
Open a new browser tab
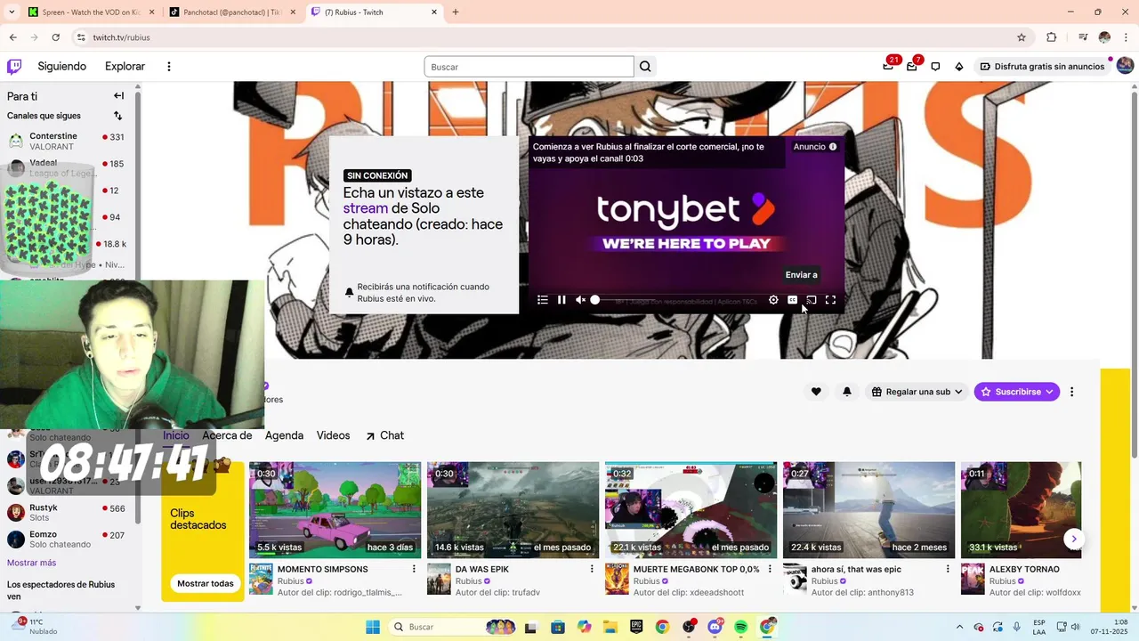[456, 12]
